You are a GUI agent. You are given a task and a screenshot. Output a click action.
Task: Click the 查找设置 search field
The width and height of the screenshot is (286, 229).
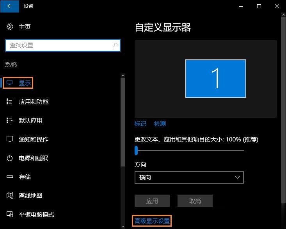click(63, 45)
